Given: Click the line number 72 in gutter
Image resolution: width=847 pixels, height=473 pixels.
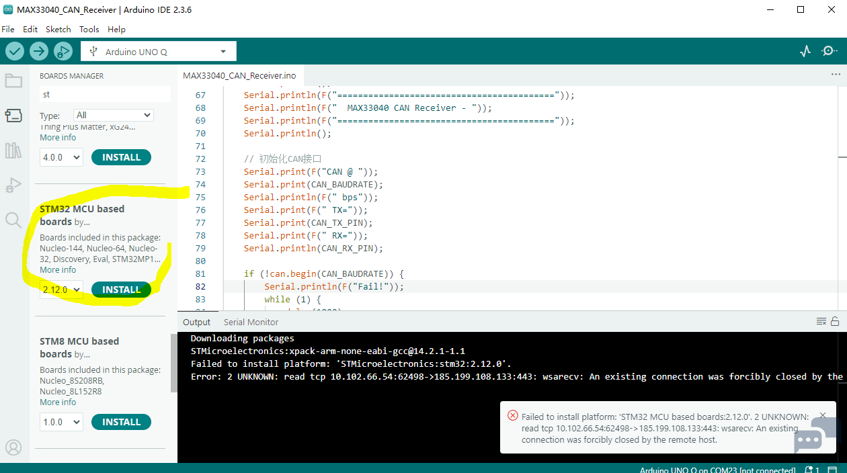Looking at the screenshot, I should (x=200, y=159).
